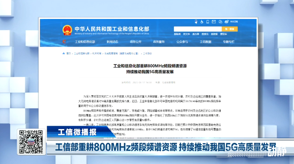The width and height of the screenshot is (294, 164).
Task: Click the ticker headline 工信部重耕800MHz频段频谱资源
Action: click(x=116, y=147)
